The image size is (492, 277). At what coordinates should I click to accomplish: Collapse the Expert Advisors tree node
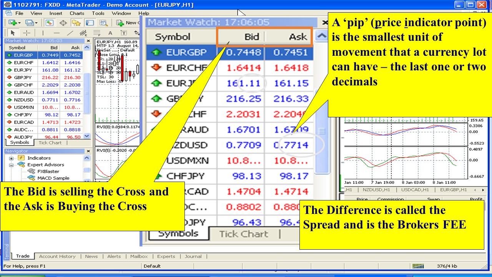pos(11,165)
